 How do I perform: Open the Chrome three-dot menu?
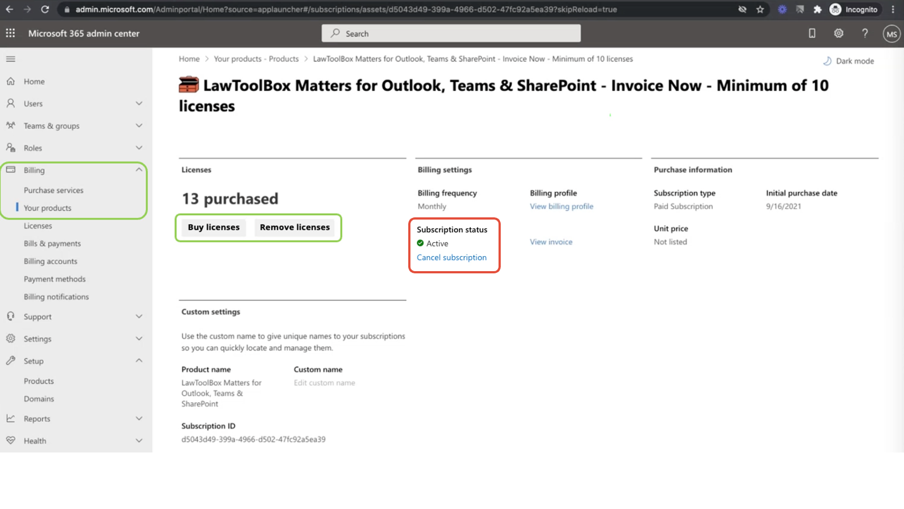pyautogui.click(x=893, y=9)
